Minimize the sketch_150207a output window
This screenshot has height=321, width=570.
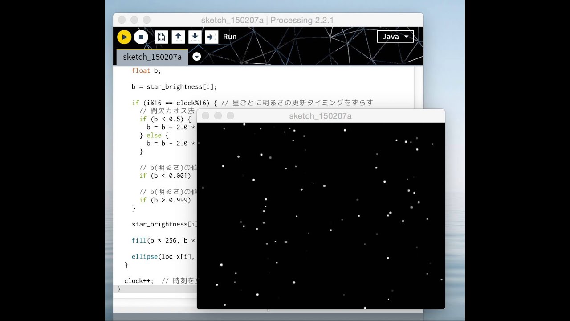218,116
